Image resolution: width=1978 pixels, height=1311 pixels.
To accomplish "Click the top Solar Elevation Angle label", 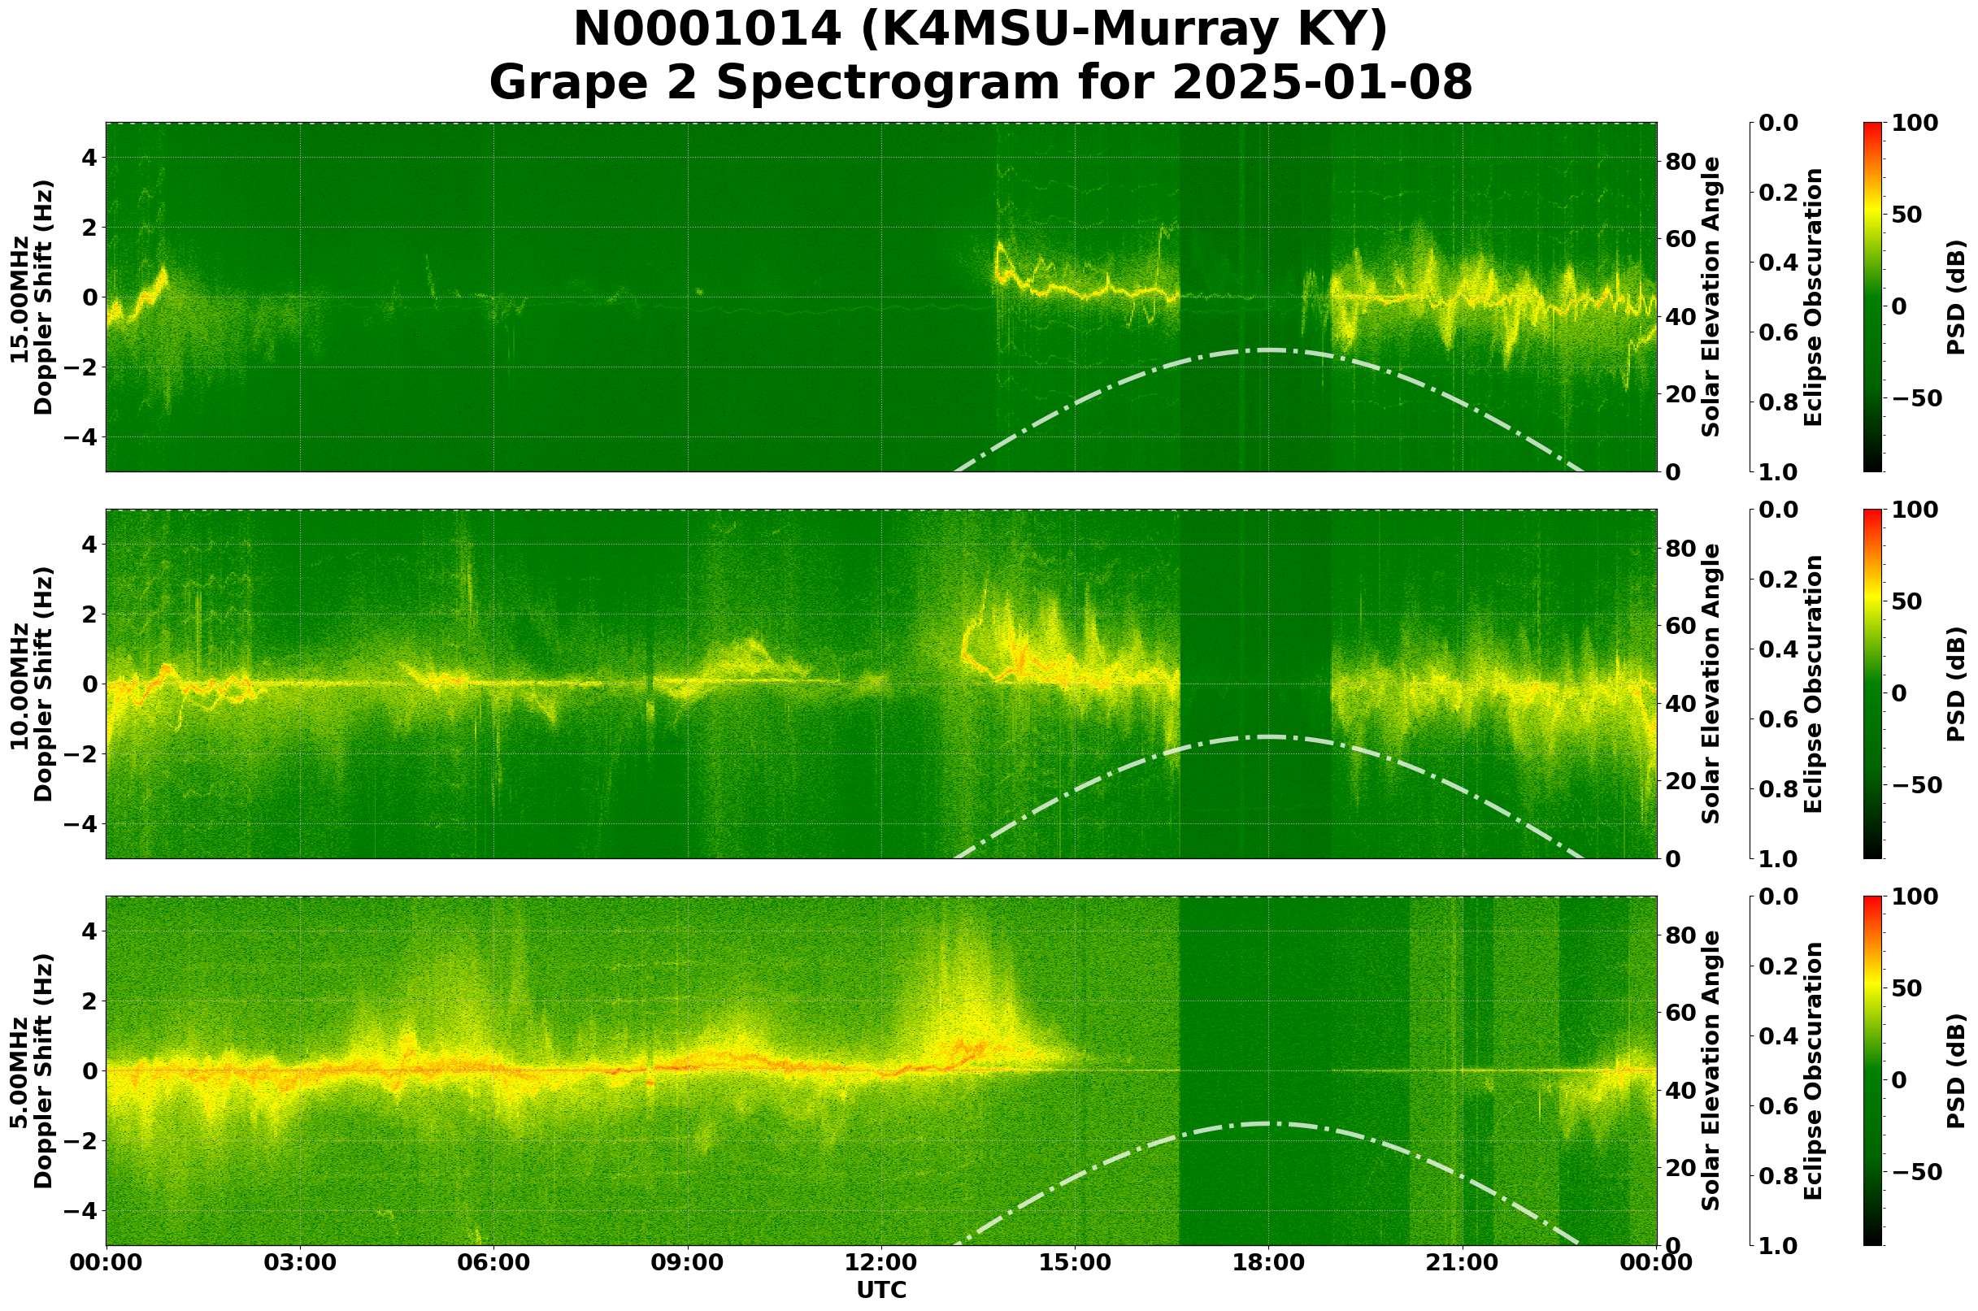I will click(x=1711, y=297).
